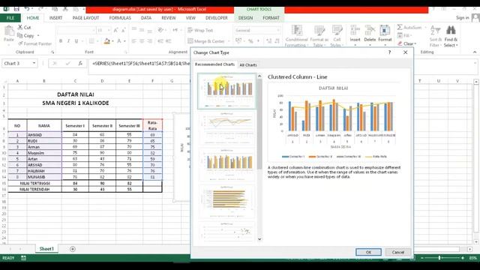Image resolution: width=480 pixels, height=270 pixels.
Task: Click the Format cells icon
Action: [385, 31]
